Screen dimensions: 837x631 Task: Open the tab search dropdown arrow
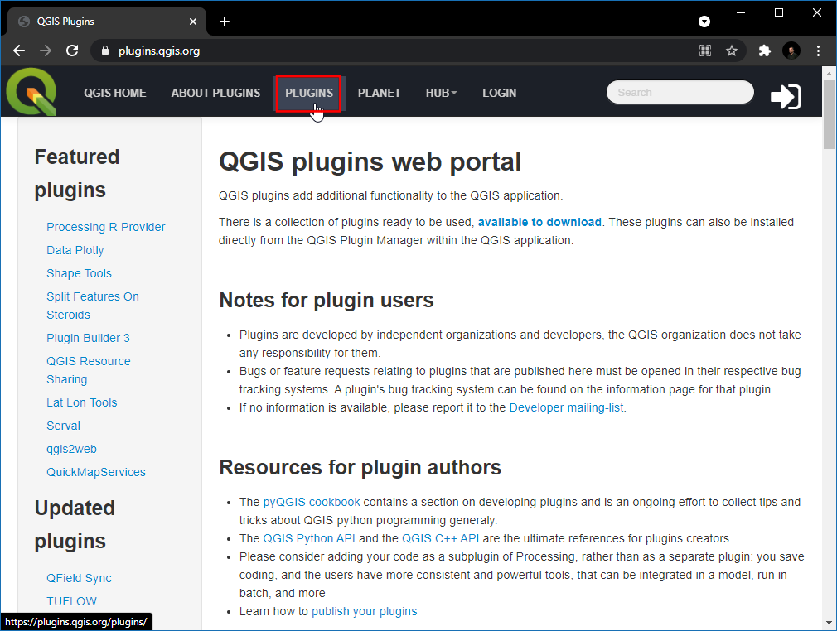[x=704, y=22]
